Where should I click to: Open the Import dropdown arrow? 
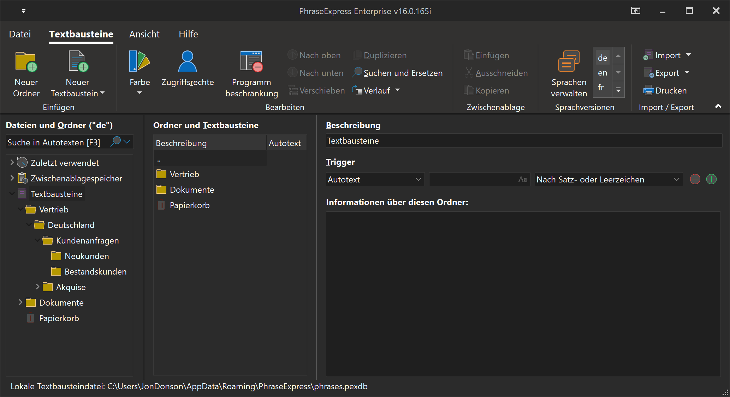point(688,55)
